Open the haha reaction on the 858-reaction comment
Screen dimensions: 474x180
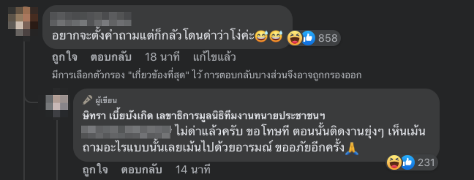[x=294, y=38]
